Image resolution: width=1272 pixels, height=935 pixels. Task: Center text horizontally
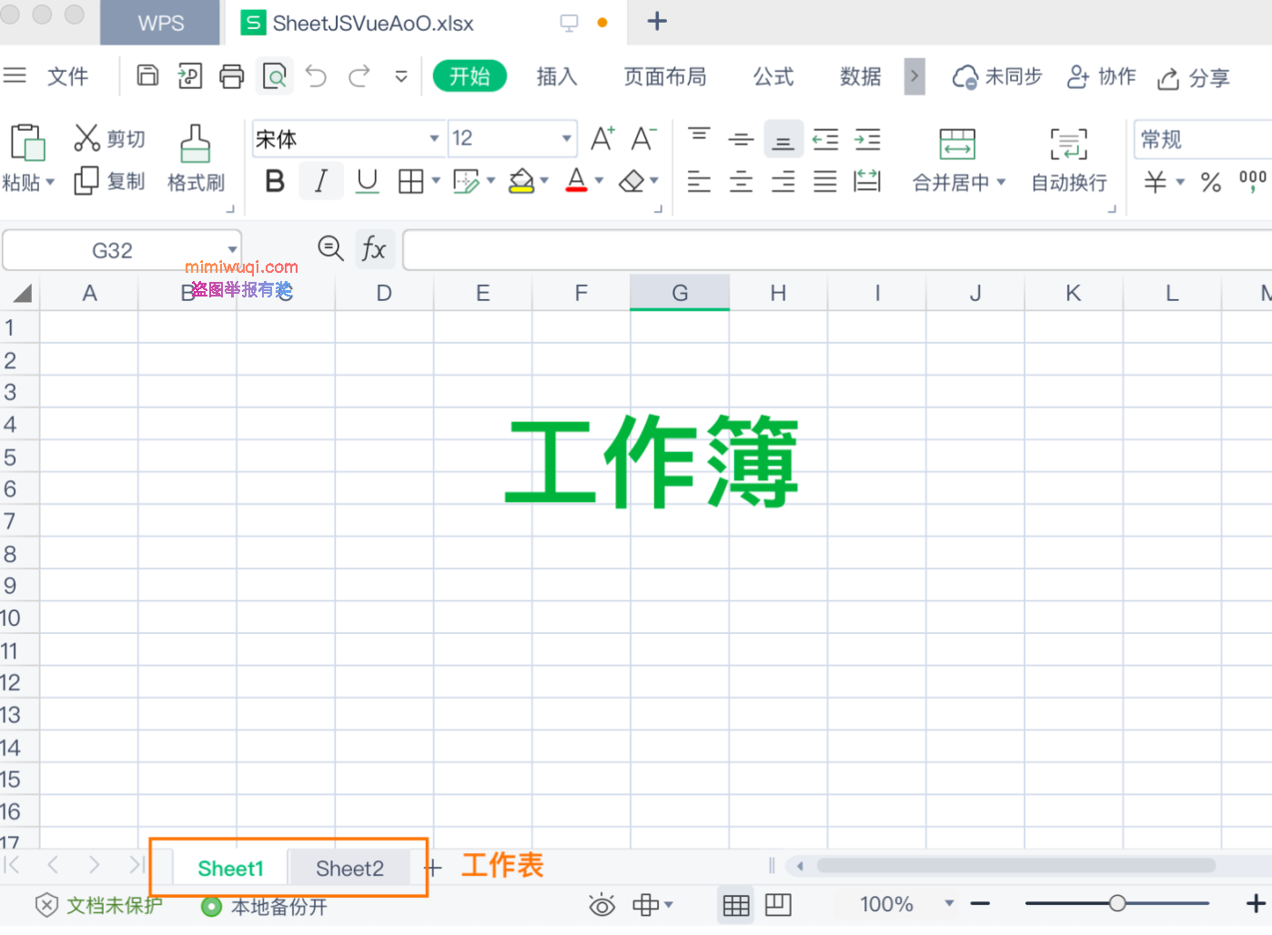click(741, 181)
